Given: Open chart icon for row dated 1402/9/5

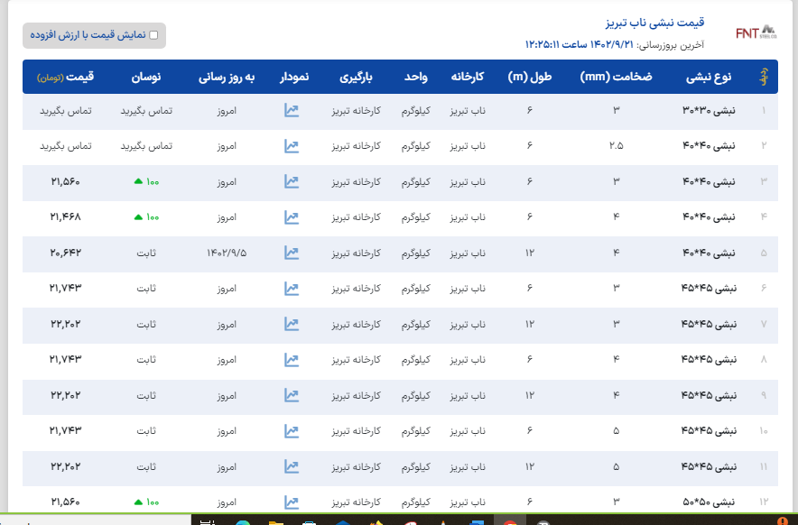Looking at the screenshot, I should [292, 253].
